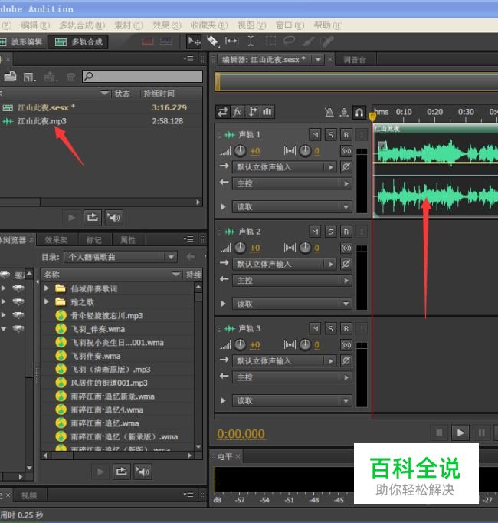Open the 收藏夹 menu
This screenshot has height=523, width=498.
click(209, 25)
